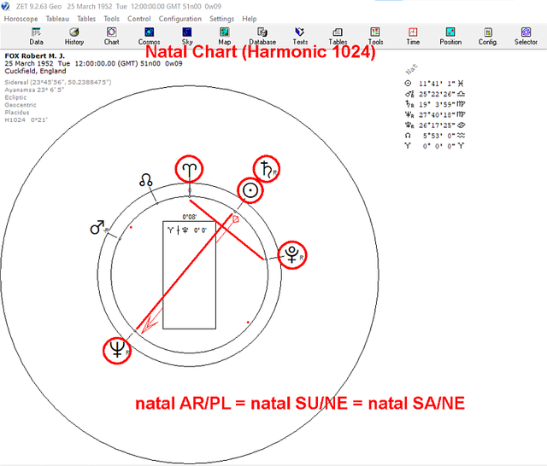Open the Tables menu in menu bar
The width and height of the screenshot is (547, 466).
coord(86,19)
